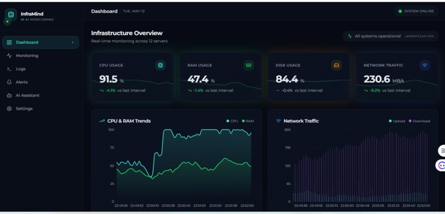Click the SYSTEM ONLINE status badge
The height and width of the screenshot is (214, 445).
coord(416,12)
